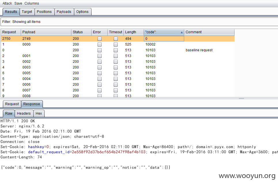This screenshot has height=184, width=278.
Task: Click the length value 525
Action: point(128,44)
